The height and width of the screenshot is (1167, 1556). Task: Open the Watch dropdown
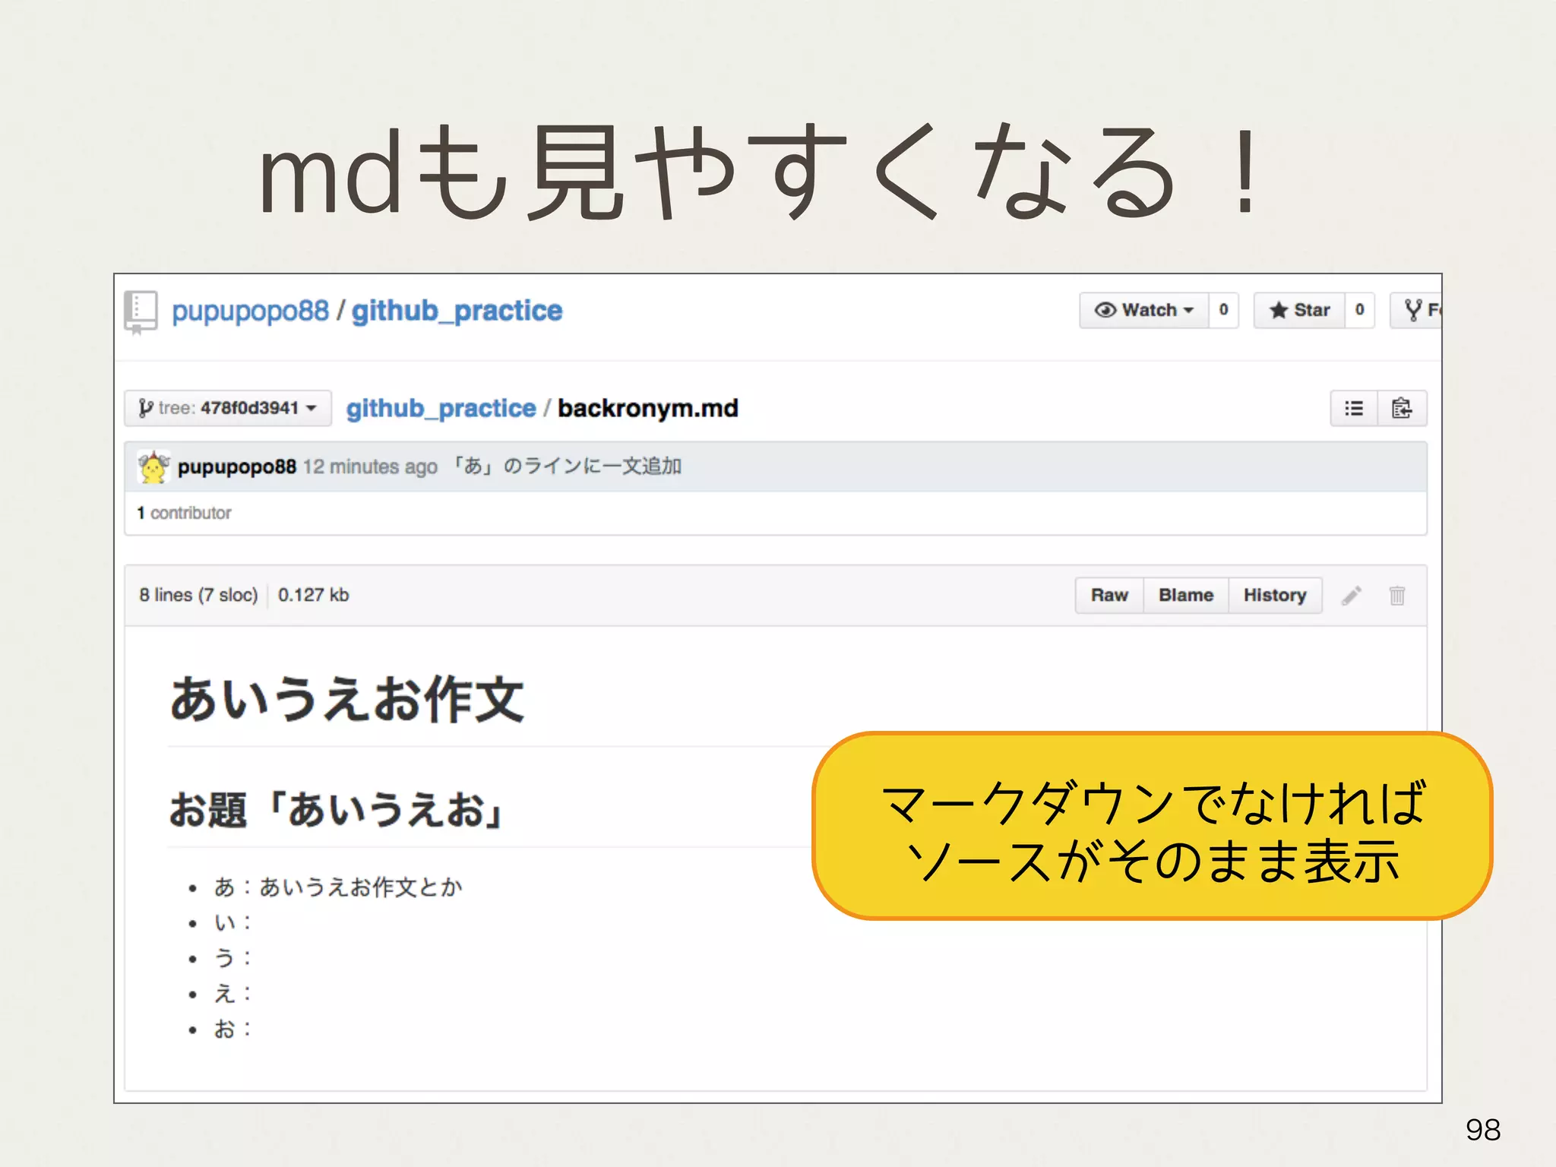click(1144, 310)
